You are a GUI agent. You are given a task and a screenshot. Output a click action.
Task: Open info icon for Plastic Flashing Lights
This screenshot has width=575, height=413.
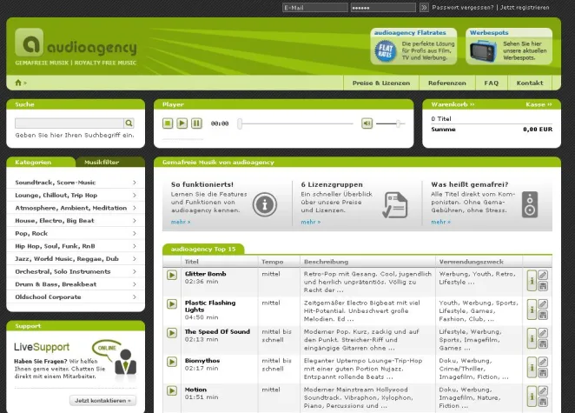pyautogui.click(x=530, y=308)
